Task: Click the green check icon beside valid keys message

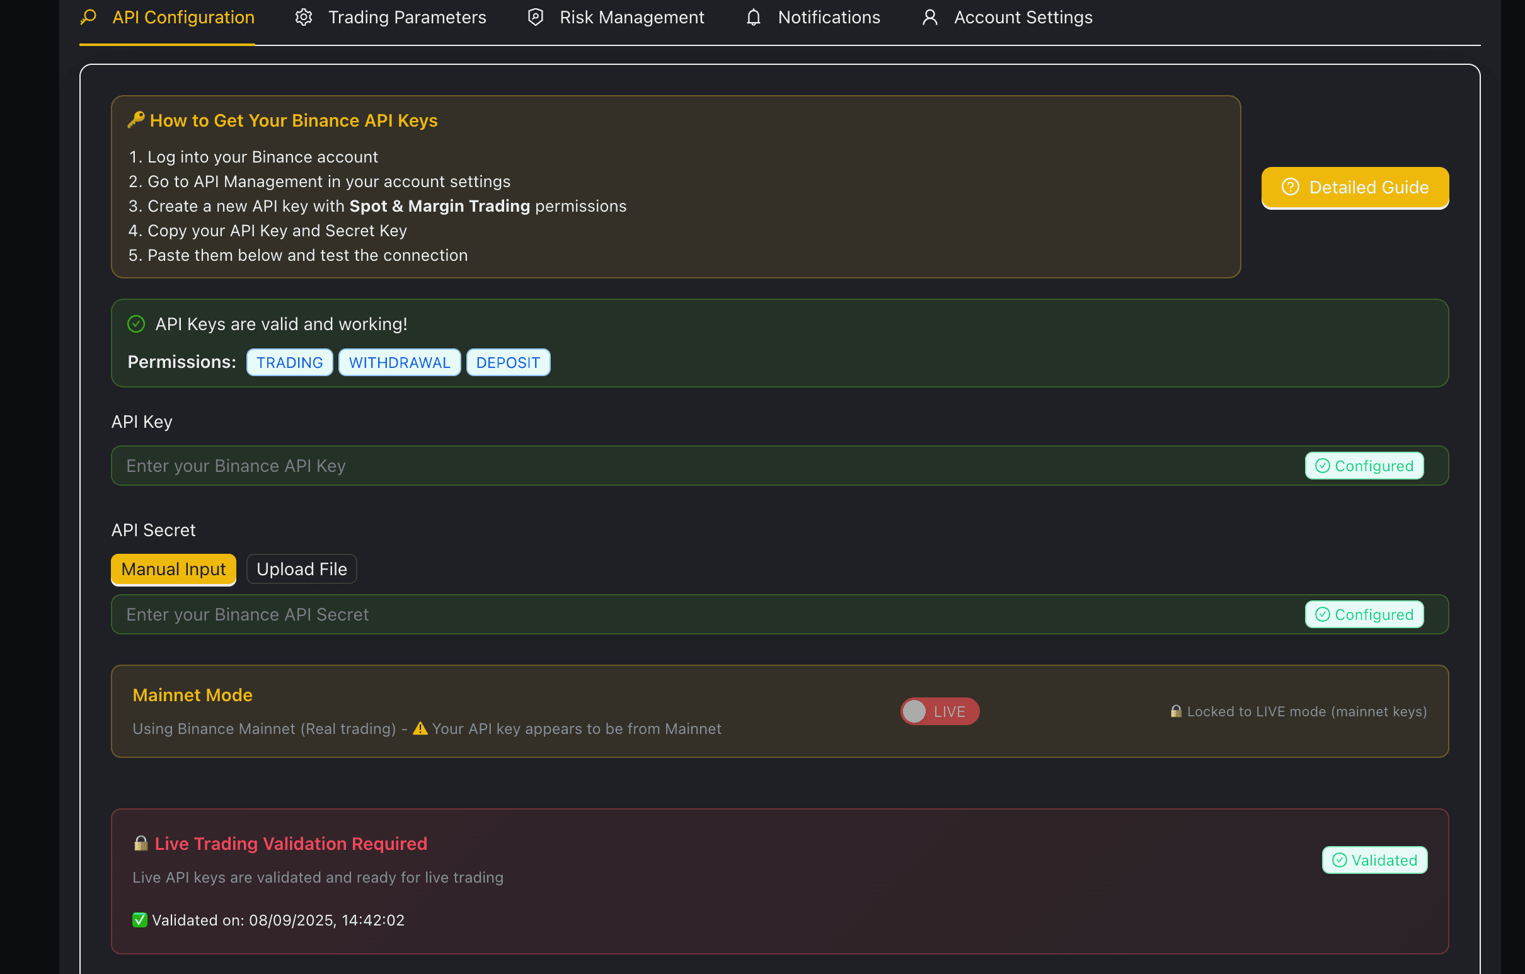Action: click(x=136, y=324)
